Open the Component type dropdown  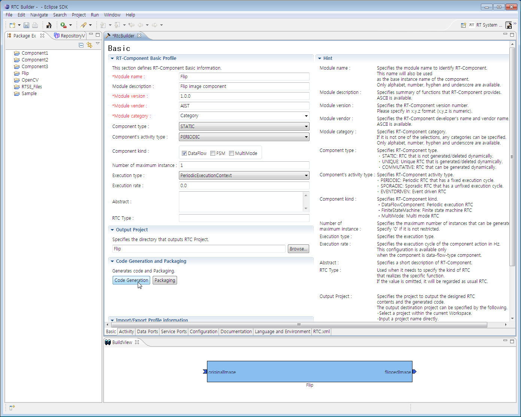[x=306, y=127]
